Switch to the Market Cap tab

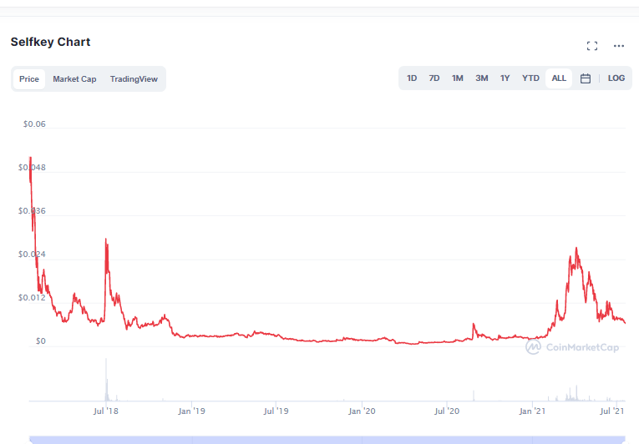[74, 79]
